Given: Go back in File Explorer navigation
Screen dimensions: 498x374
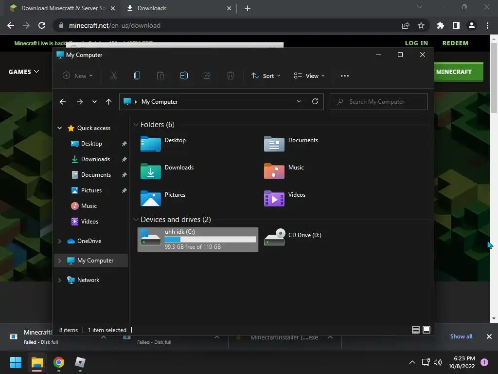Looking at the screenshot, I should pos(63,102).
